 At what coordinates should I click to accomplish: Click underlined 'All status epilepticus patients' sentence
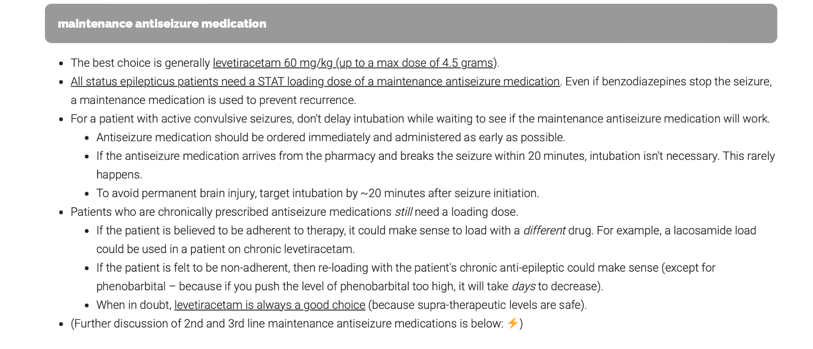[315, 82]
